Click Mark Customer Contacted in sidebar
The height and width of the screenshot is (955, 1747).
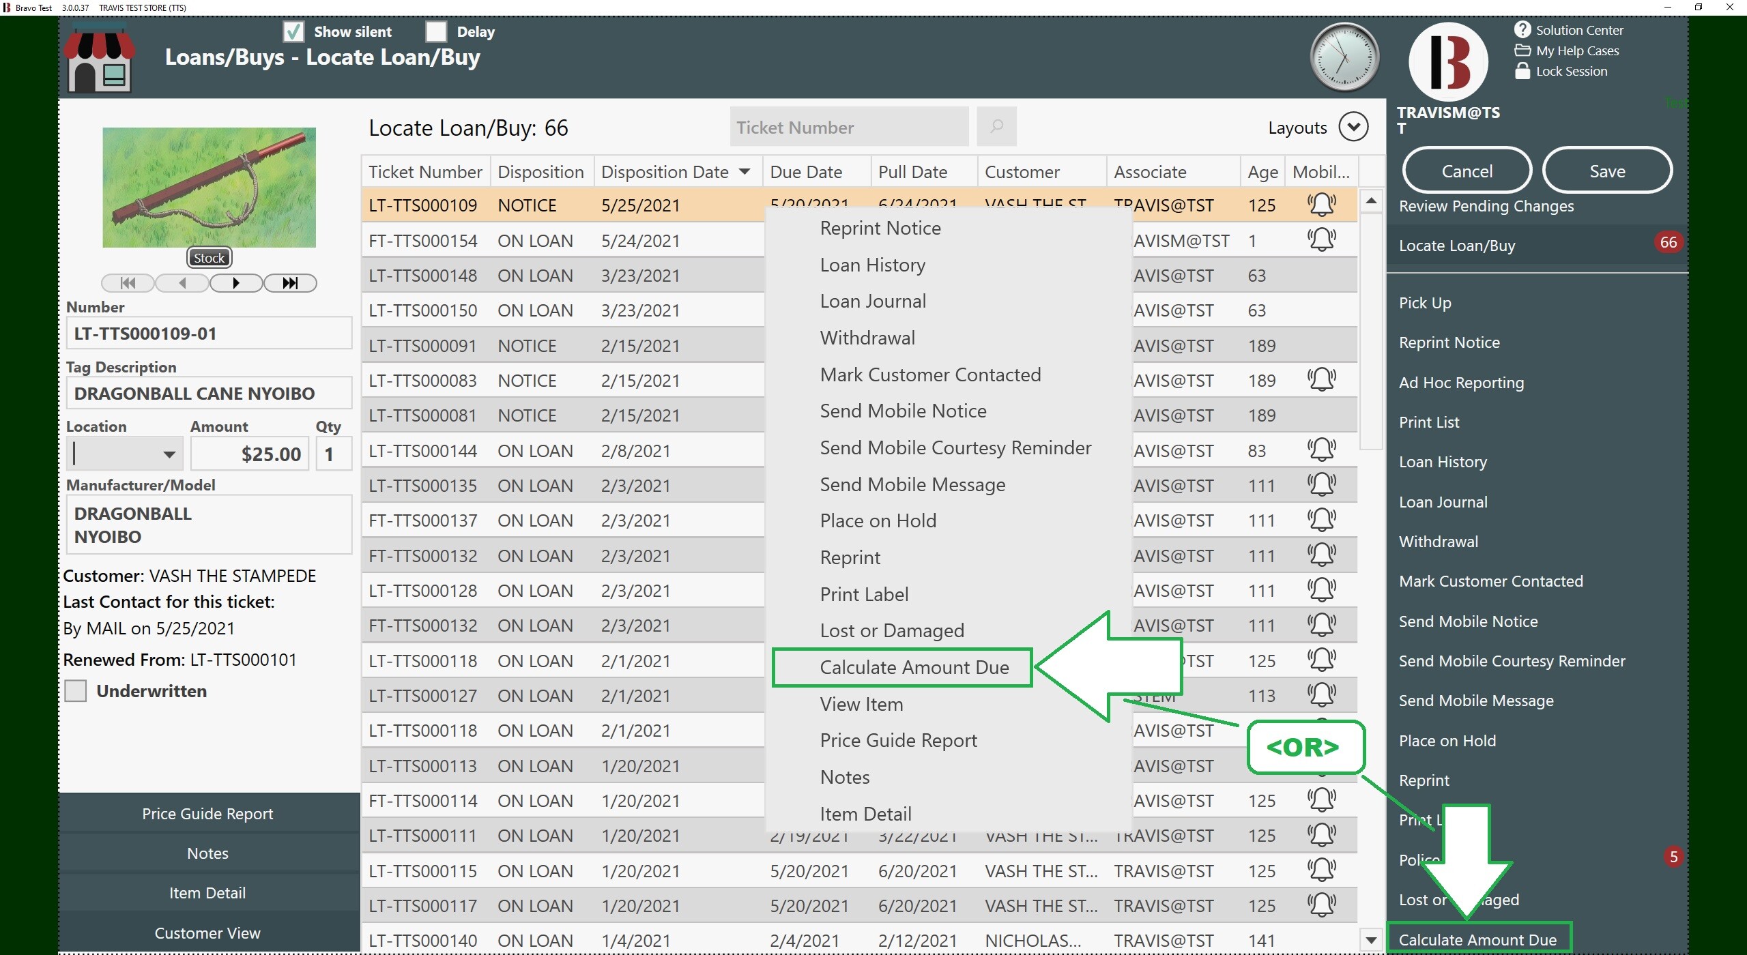[x=1490, y=581]
